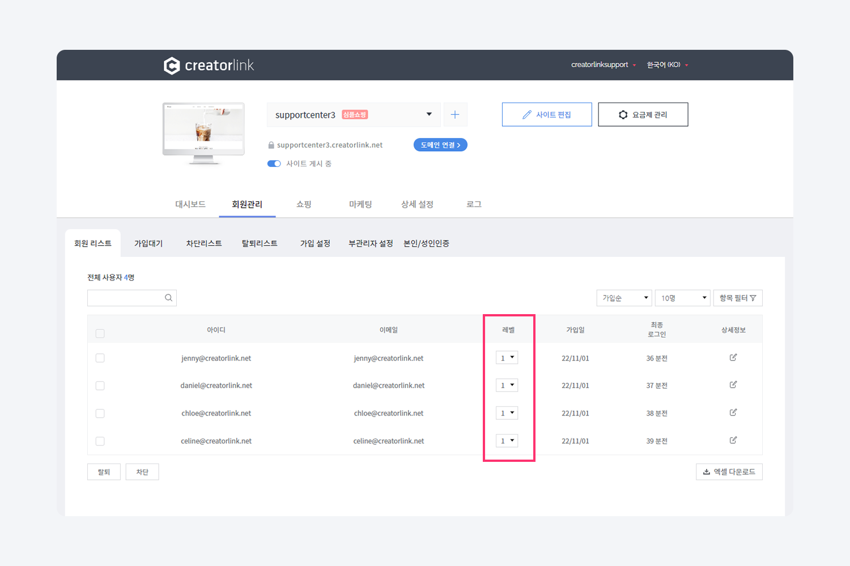Viewport: 850px width, 566px height.
Task: Click the search magnifier icon
Action: point(168,298)
